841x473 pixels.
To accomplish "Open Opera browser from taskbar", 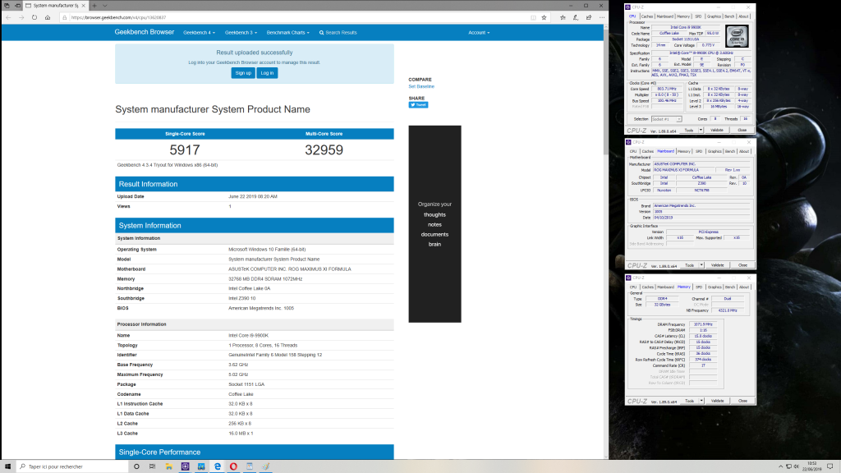I will tap(233, 466).
